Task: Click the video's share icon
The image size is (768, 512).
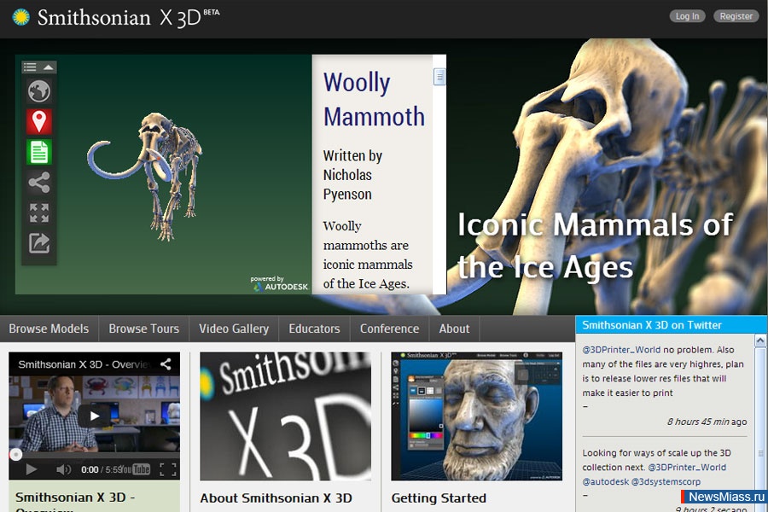Action: [x=166, y=364]
